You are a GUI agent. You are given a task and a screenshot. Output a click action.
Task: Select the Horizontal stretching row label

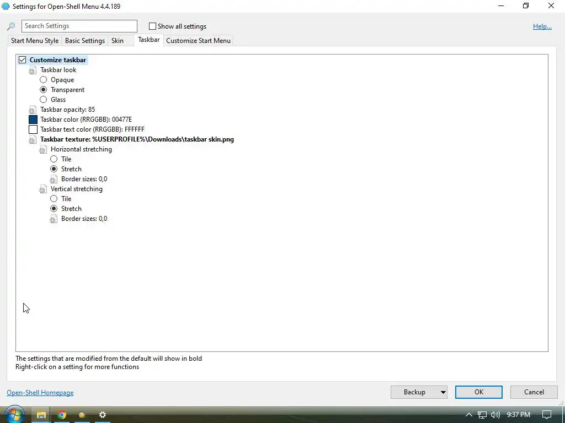coord(81,149)
